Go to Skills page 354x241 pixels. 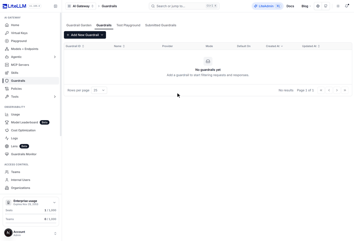[x=31, y=73]
